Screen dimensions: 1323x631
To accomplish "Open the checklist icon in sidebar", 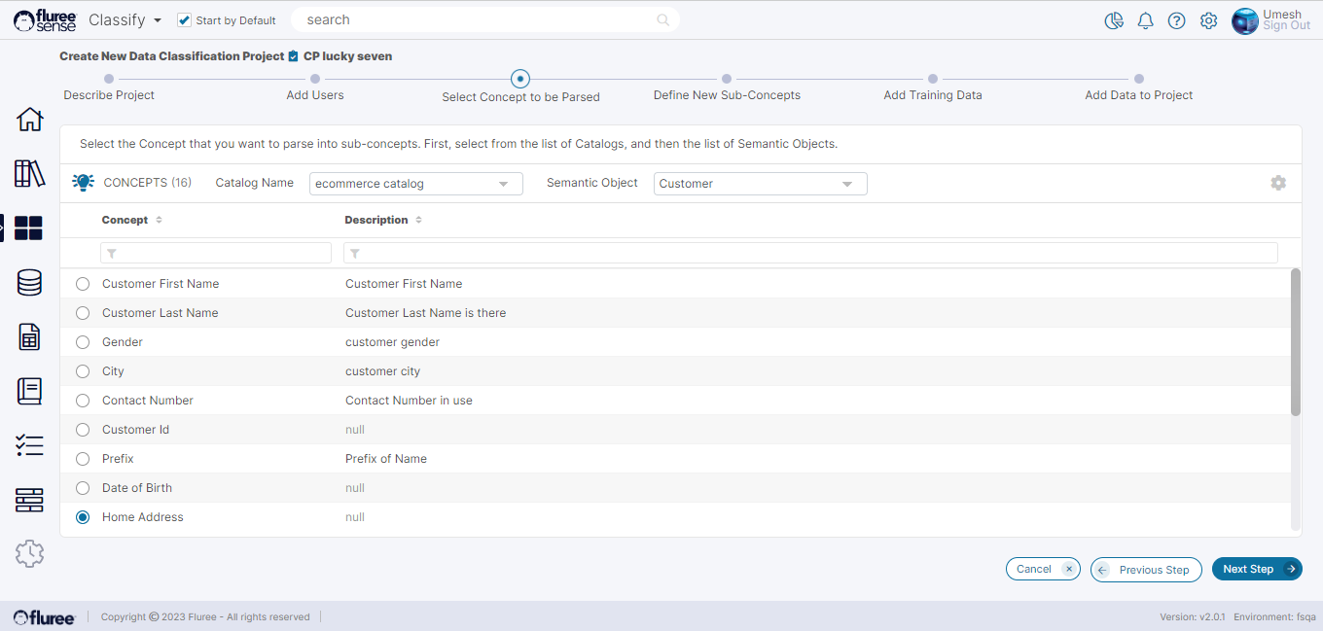I will pyautogui.click(x=30, y=445).
